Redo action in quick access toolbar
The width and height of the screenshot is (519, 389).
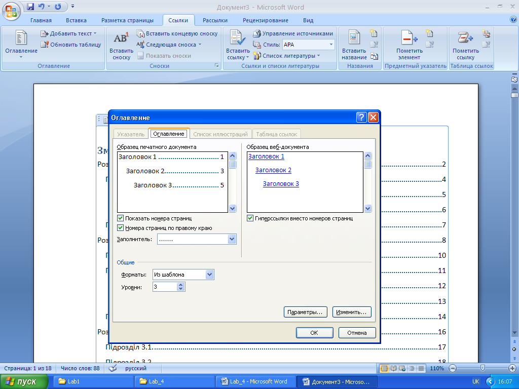58,7
